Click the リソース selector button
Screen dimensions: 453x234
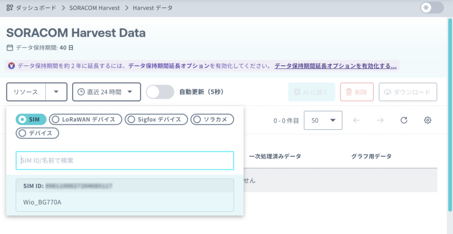tap(26, 92)
